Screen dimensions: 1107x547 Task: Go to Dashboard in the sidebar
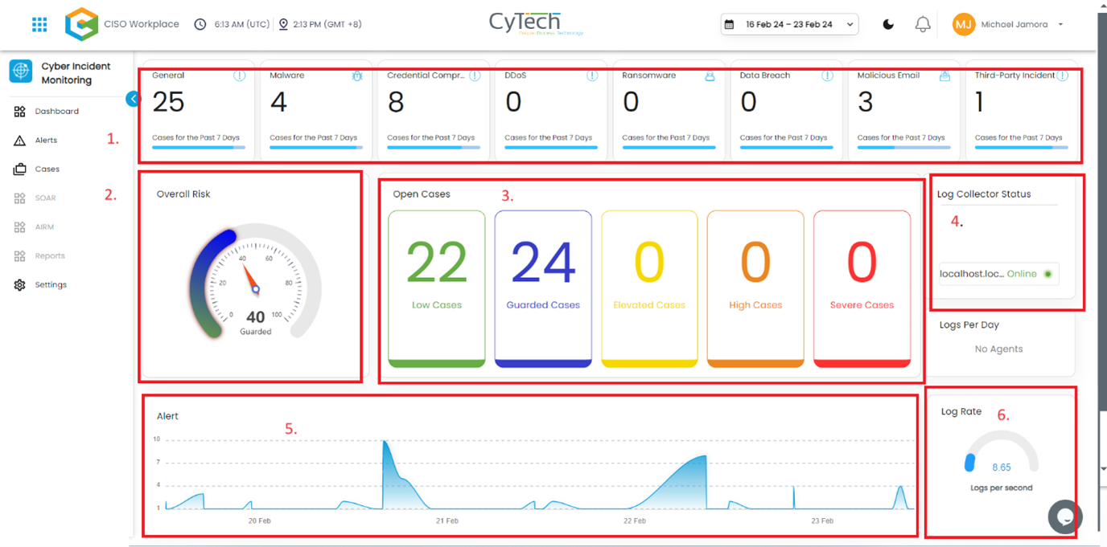[x=57, y=112]
